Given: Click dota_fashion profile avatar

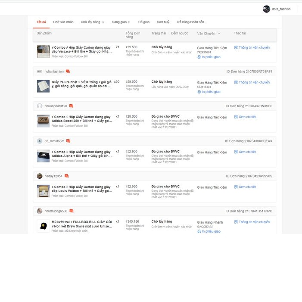Looking at the screenshot, I should 266,9.
